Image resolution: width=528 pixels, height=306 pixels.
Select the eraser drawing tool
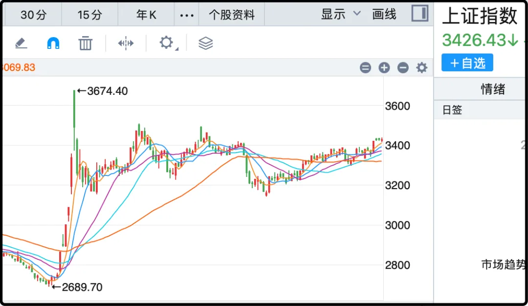[x=21, y=44]
